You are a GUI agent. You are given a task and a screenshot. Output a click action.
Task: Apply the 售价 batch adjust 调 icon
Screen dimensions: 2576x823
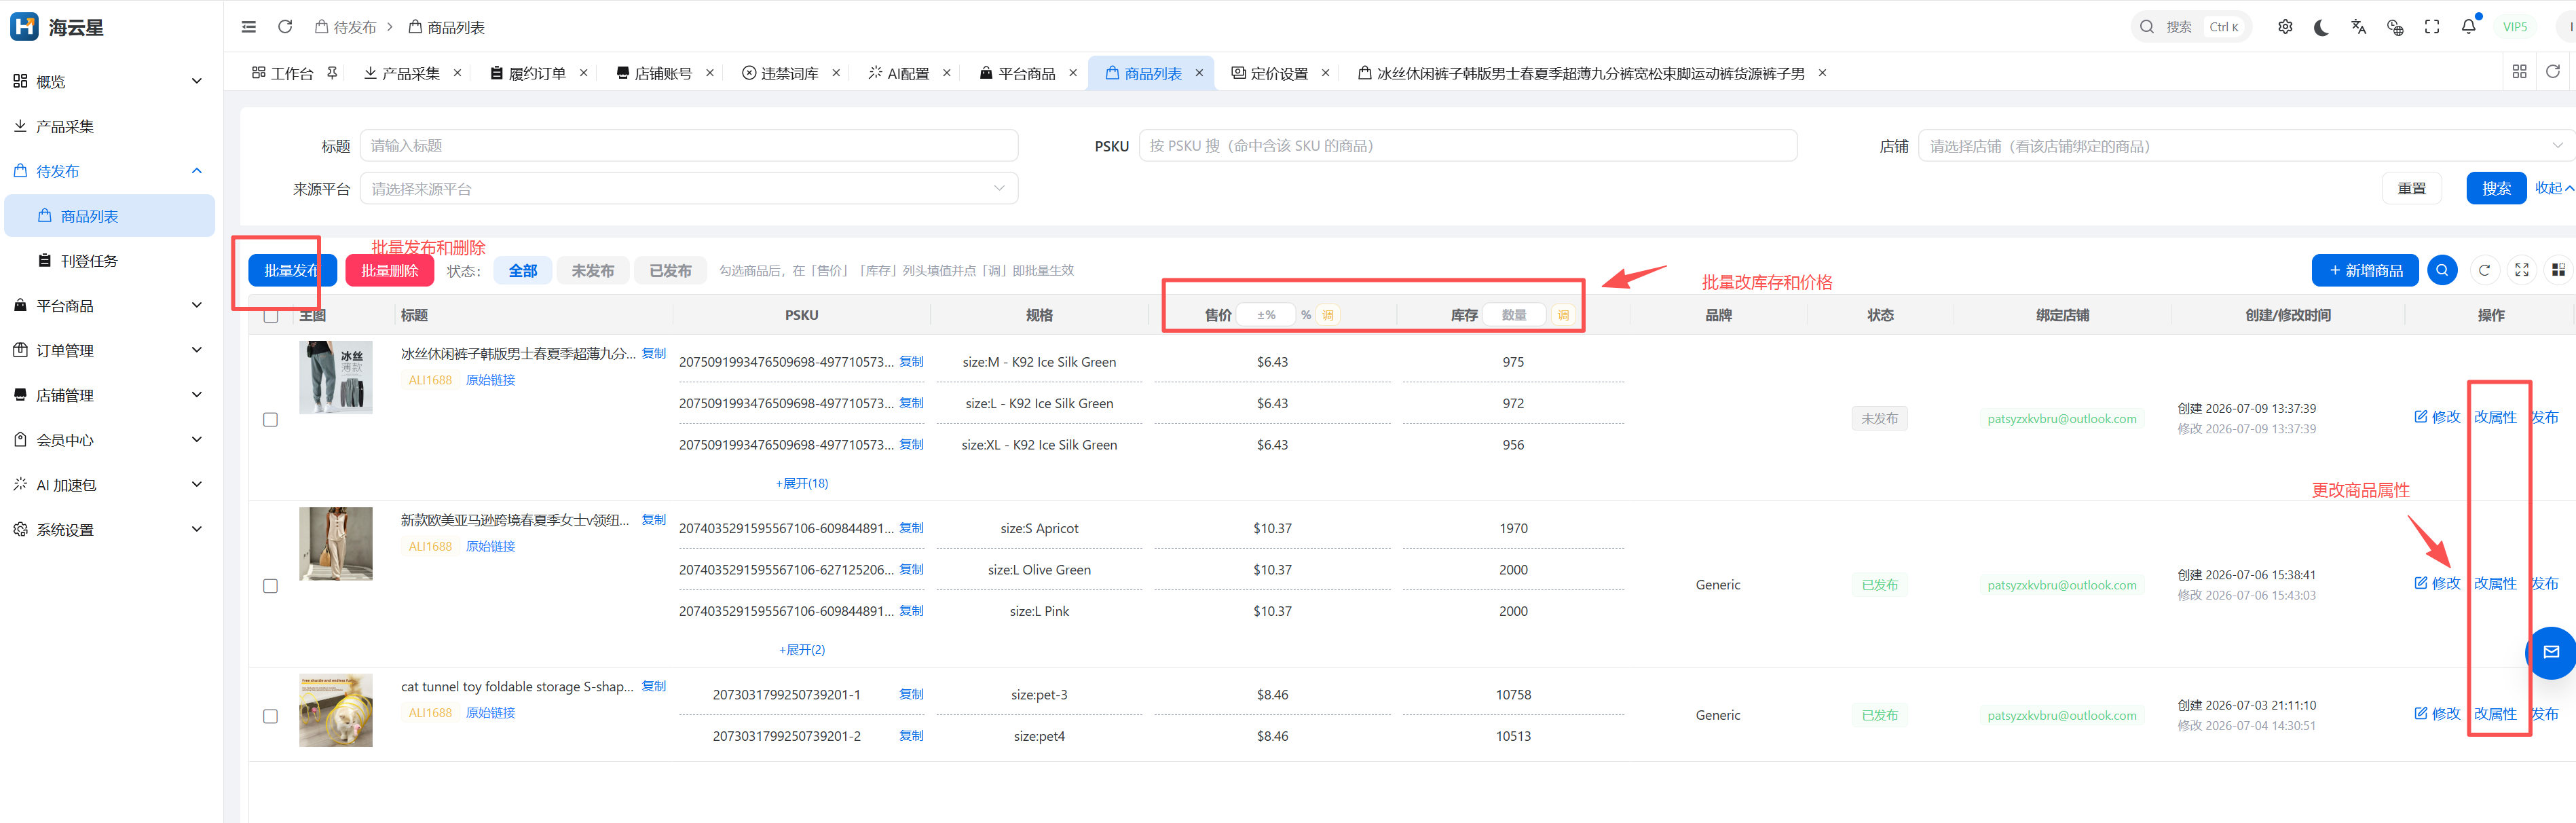[1328, 315]
